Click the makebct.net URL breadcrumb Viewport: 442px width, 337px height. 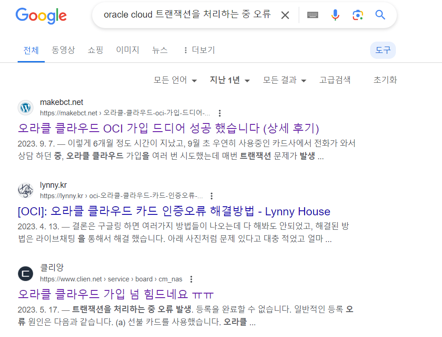click(x=125, y=113)
